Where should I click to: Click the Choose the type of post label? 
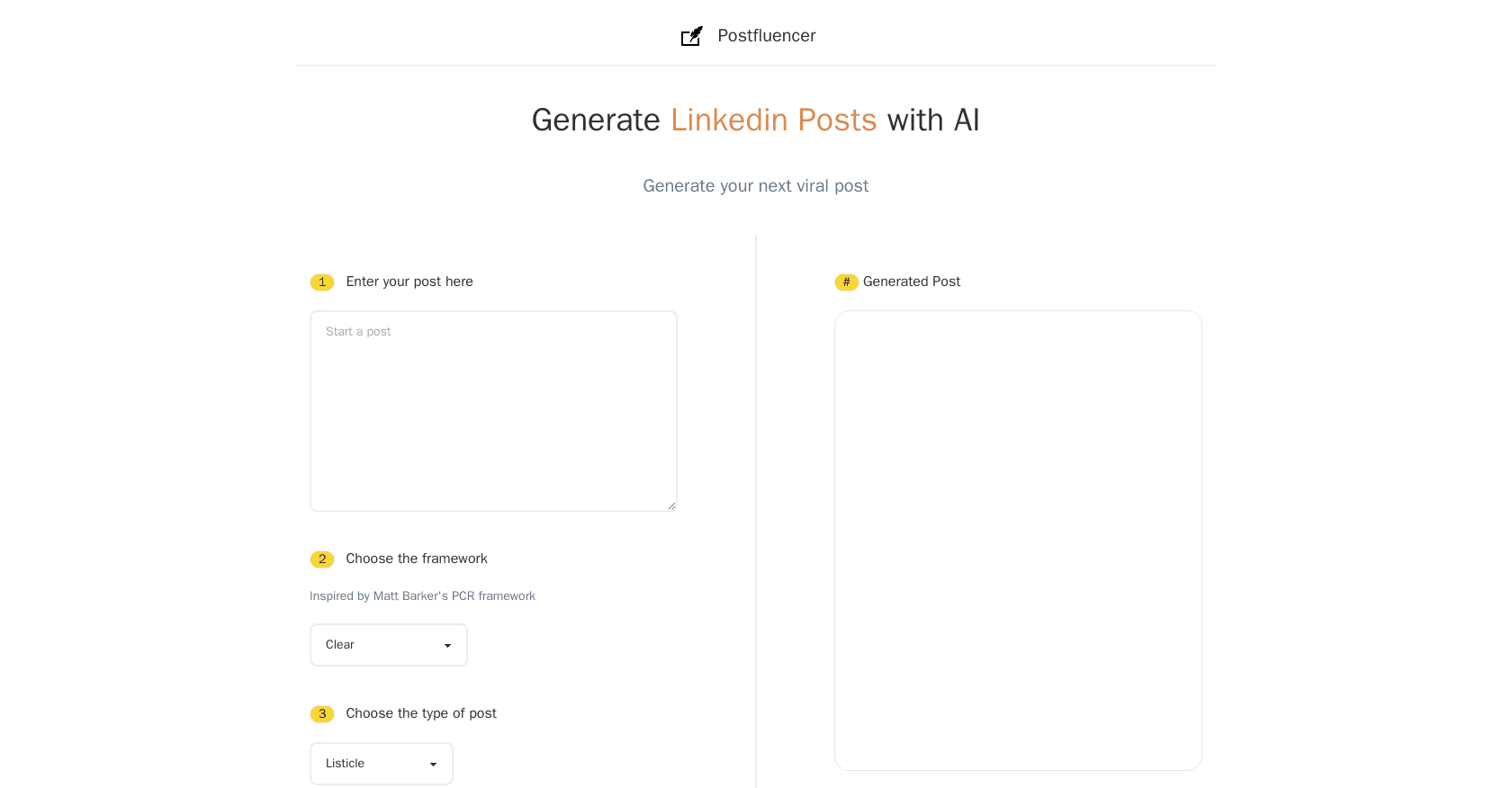tap(421, 713)
